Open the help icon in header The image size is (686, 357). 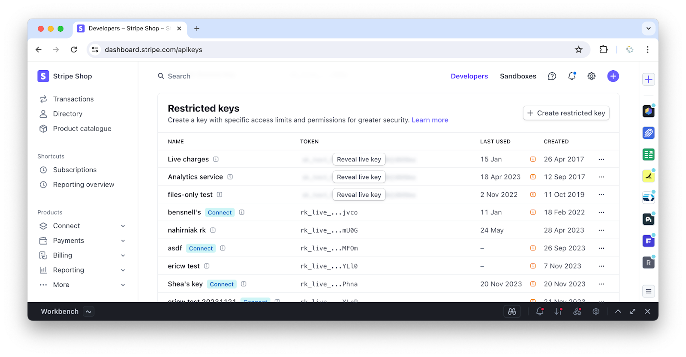pos(552,76)
